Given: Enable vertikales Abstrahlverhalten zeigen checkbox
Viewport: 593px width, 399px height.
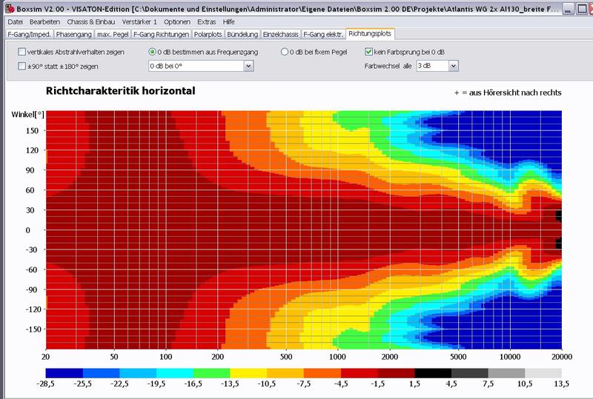Looking at the screenshot, I should [21, 53].
